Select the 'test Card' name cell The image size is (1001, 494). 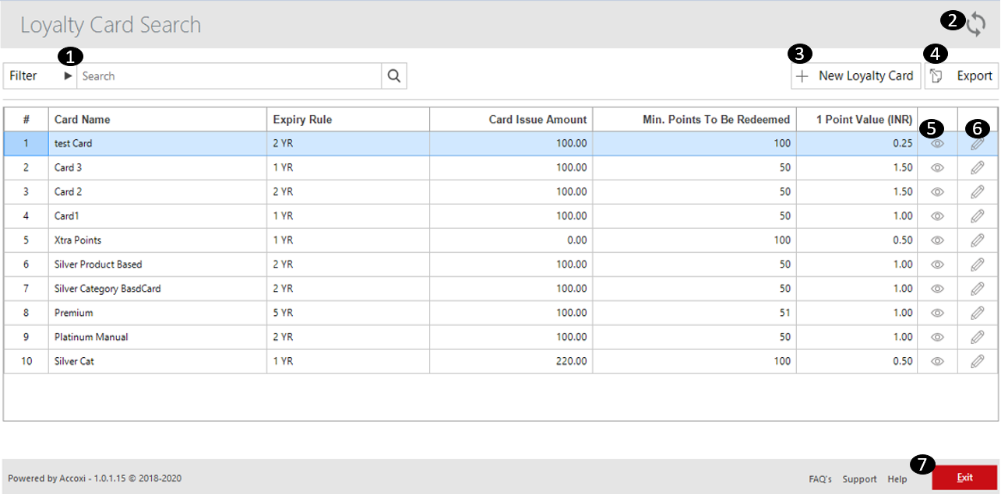point(157,144)
